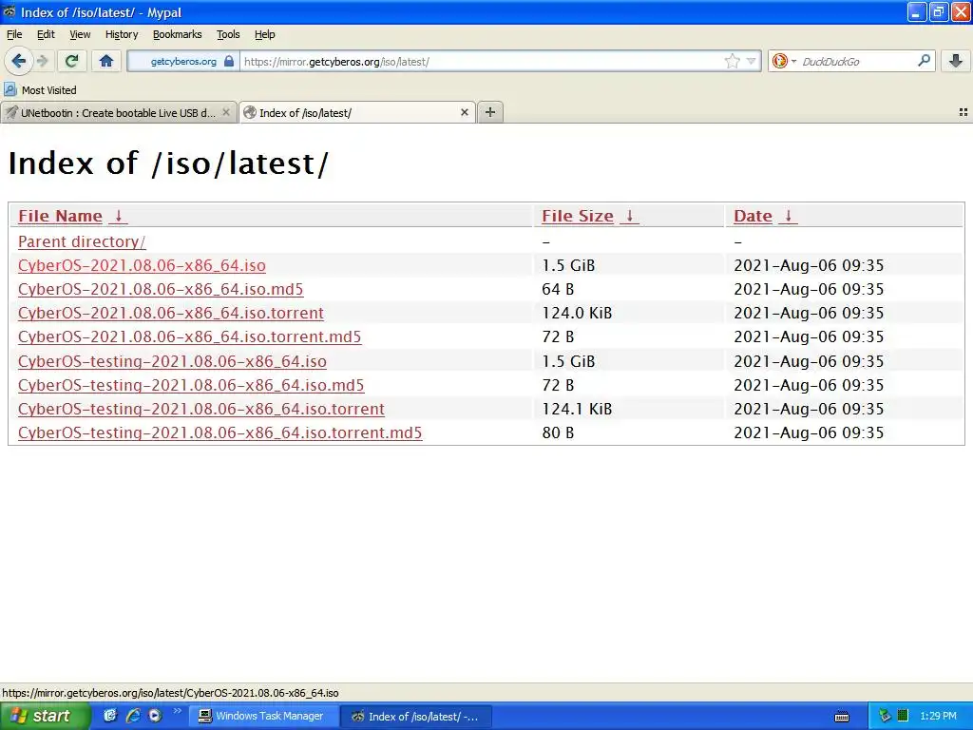Click the descending arrow next to File Name
This screenshot has width=973, height=730.
click(x=119, y=216)
